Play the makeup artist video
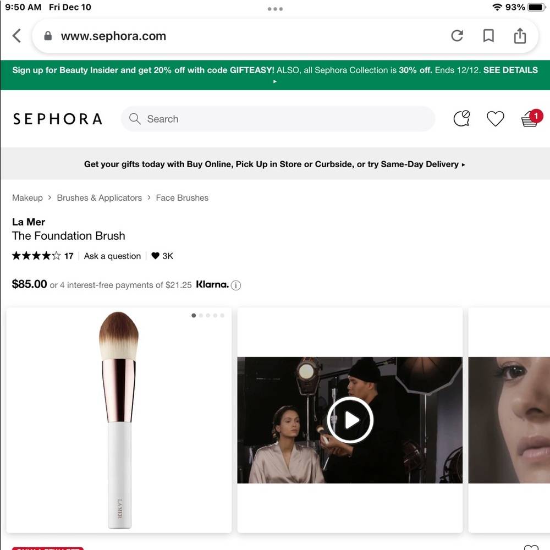550x550 pixels. 350,420
